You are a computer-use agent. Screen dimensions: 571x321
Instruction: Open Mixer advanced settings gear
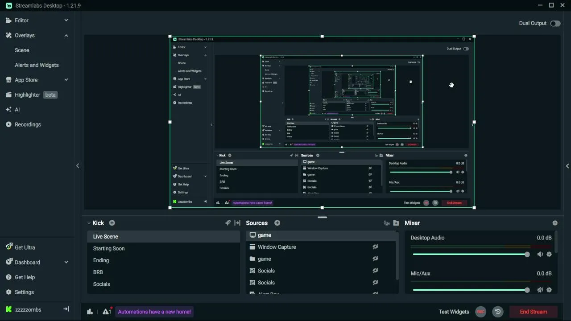(x=555, y=223)
